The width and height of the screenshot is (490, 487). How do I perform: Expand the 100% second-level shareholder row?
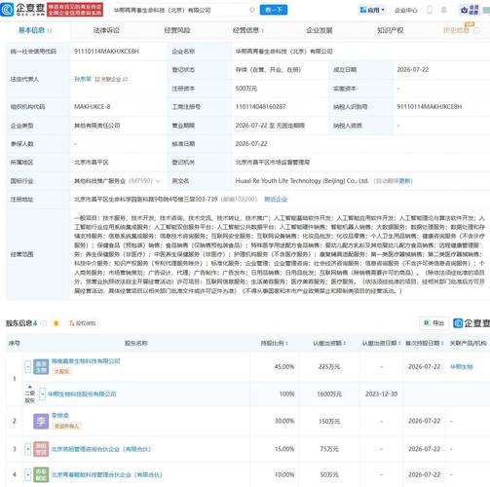[42, 394]
